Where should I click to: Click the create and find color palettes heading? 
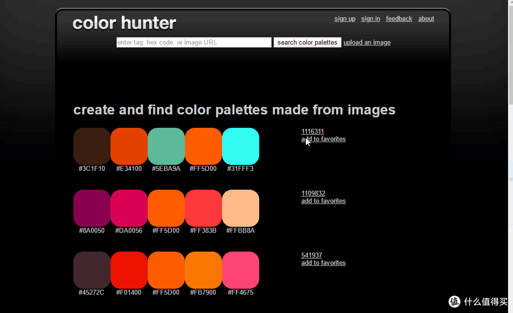(234, 110)
